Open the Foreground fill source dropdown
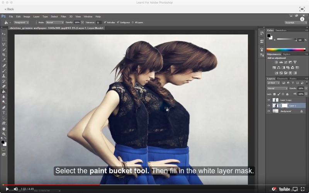 22,22
